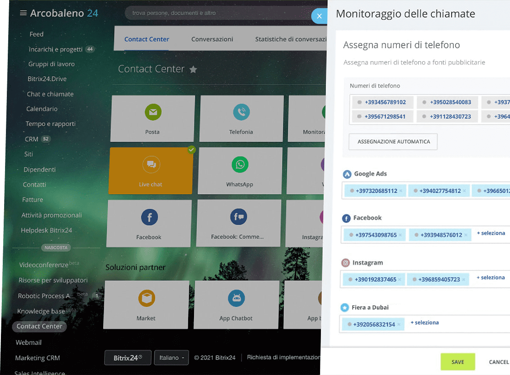Remove number +394027754812 from Google Ads

pyautogui.click(x=464, y=191)
